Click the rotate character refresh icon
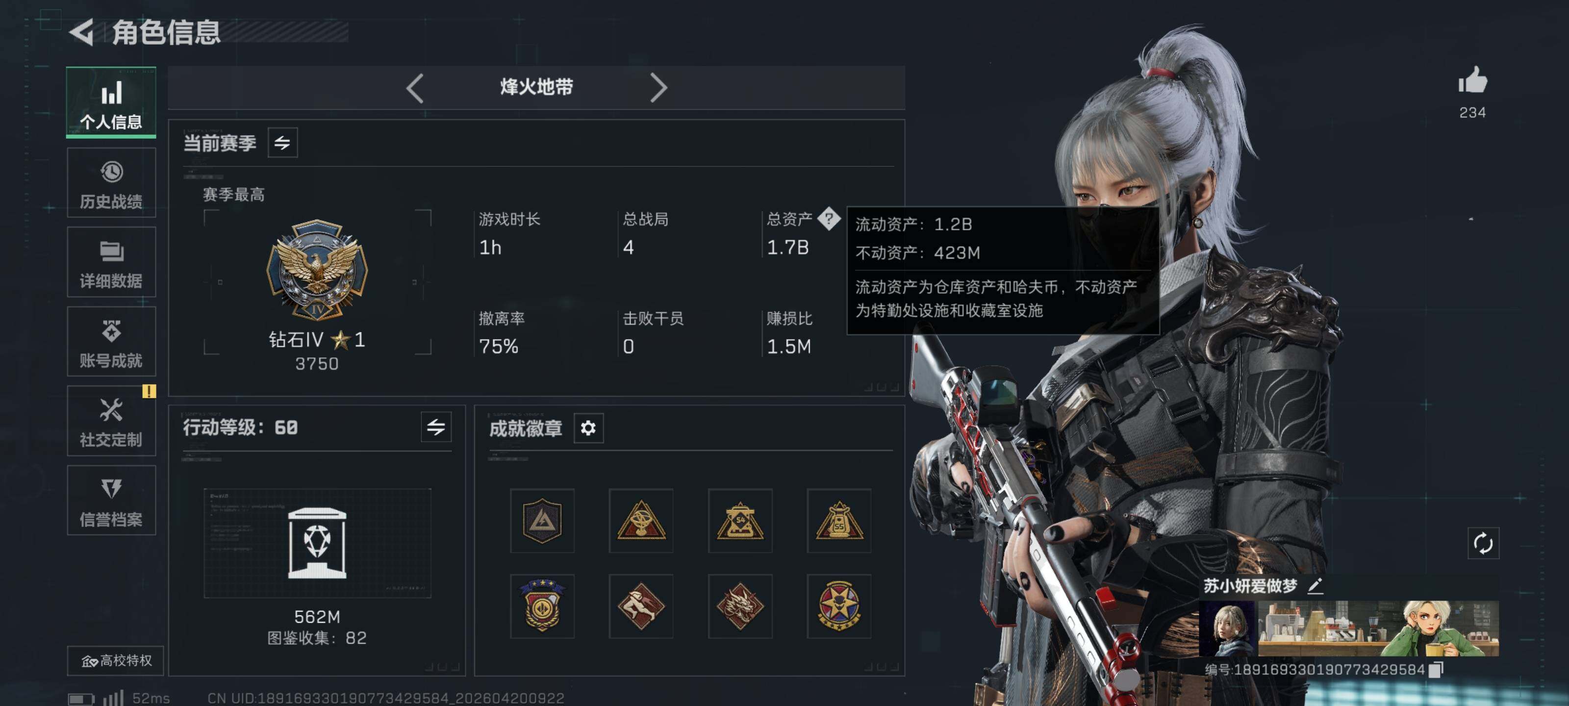Image resolution: width=1569 pixels, height=706 pixels. point(1483,543)
